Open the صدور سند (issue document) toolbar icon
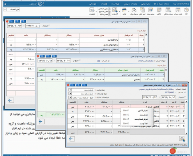Image resolution: width=193 pixels, height=156 pixels. pyautogui.click(x=151, y=11)
